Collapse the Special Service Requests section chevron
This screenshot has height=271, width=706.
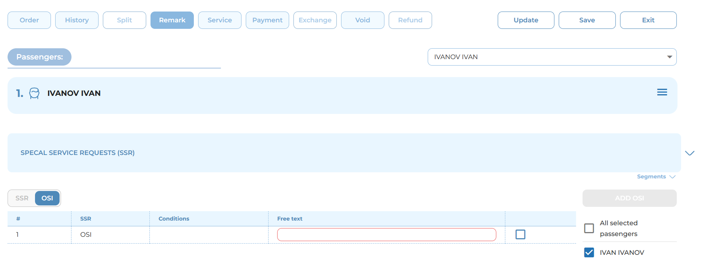click(x=689, y=153)
